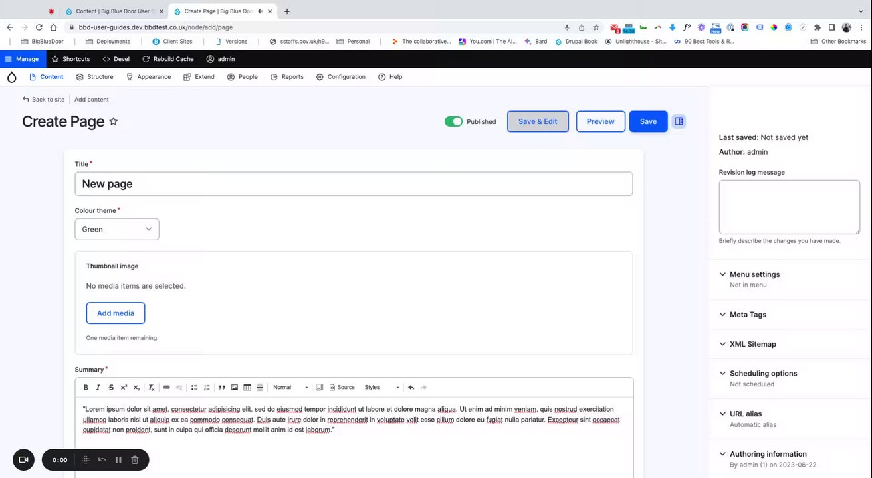Open the Colour theme dropdown

tap(117, 229)
